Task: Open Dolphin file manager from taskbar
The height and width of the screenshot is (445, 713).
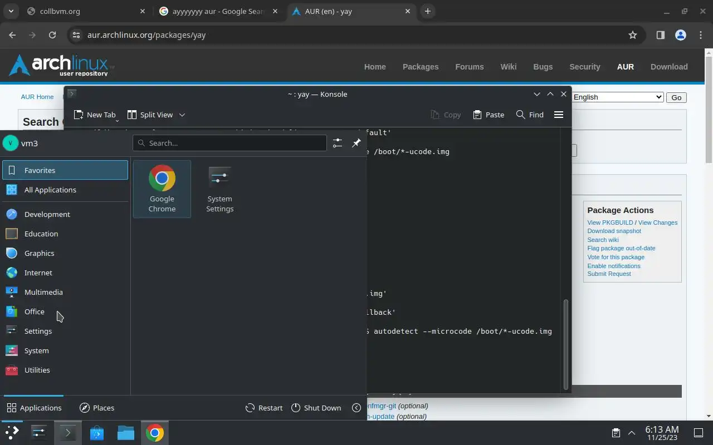Action: pyautogui.click(x=126, y=433)
